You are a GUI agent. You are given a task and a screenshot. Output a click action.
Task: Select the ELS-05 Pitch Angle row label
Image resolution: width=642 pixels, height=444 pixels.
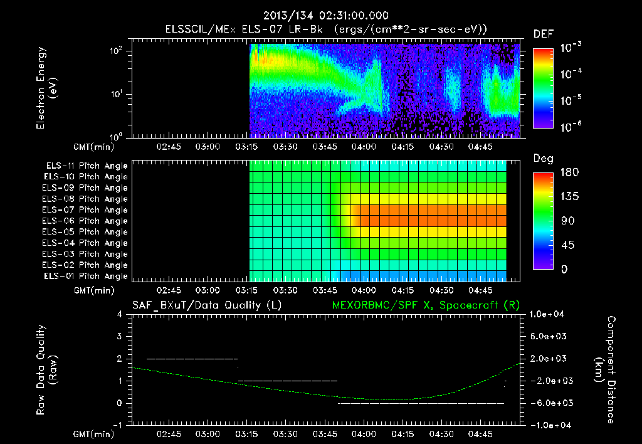pos(85,232)
